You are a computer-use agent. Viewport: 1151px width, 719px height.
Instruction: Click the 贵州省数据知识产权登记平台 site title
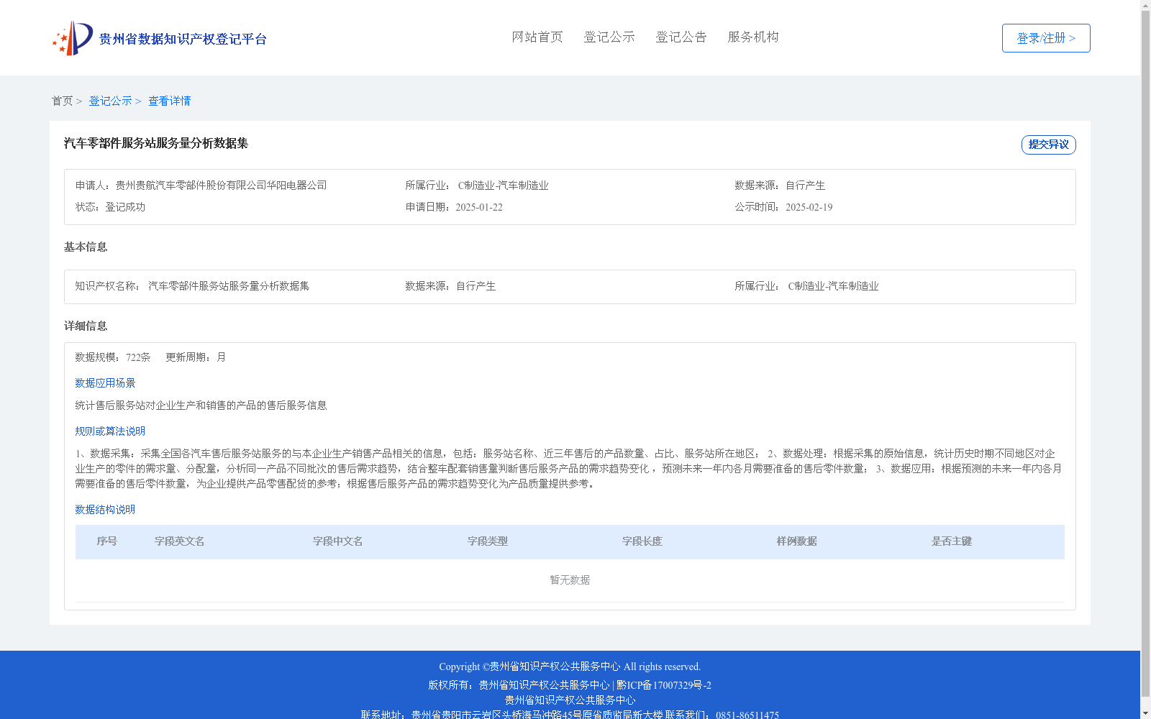coord(183,39)
